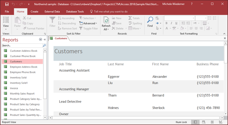Image resolution: width=228 pixels, height=125 pixels.
Task: Click the Refresh All icon
Action: pyautogui.click(x=106, y=20)
